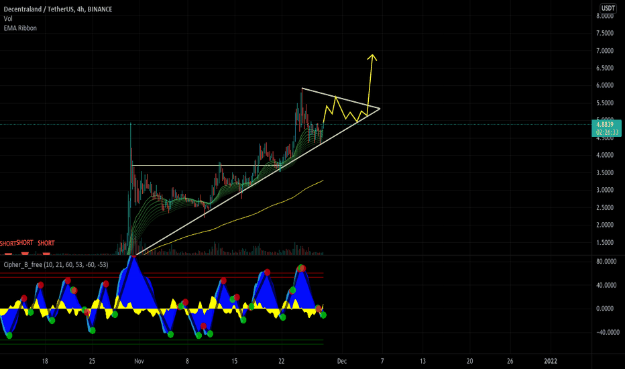The height and width of the screenshot is (369, 625).
Task: Click the 80.0000 oscillator axis label
Action: pos(606,261)
